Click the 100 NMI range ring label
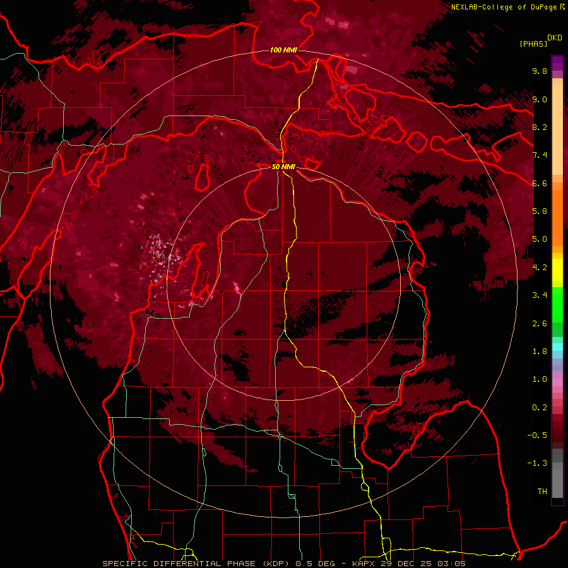This screenshot has width=568, height=568. [x=283, y=50]
